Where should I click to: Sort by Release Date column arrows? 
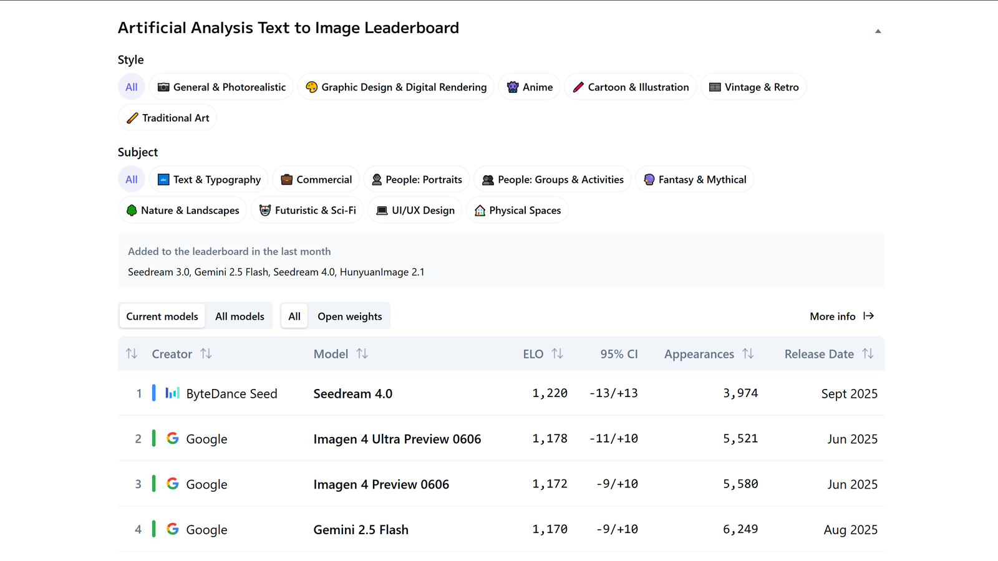[868, 354]
